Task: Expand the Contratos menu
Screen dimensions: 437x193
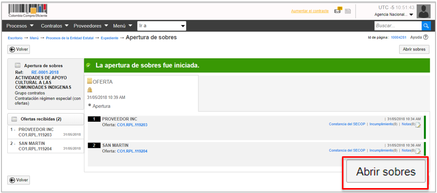Action: (x=55, y=26)
